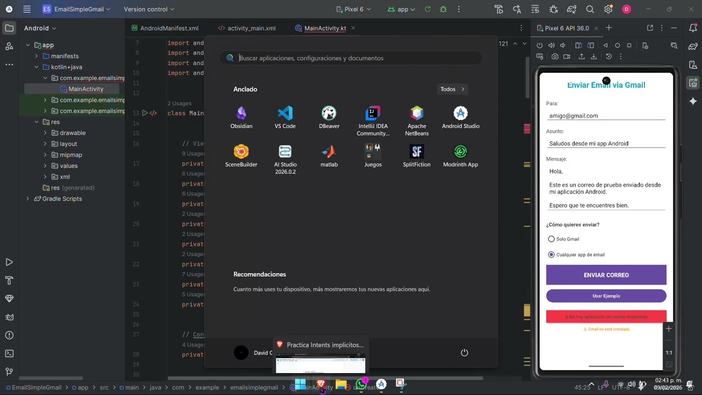
Task: Open Obsidian from pinned apps
Action: (241, 117)
